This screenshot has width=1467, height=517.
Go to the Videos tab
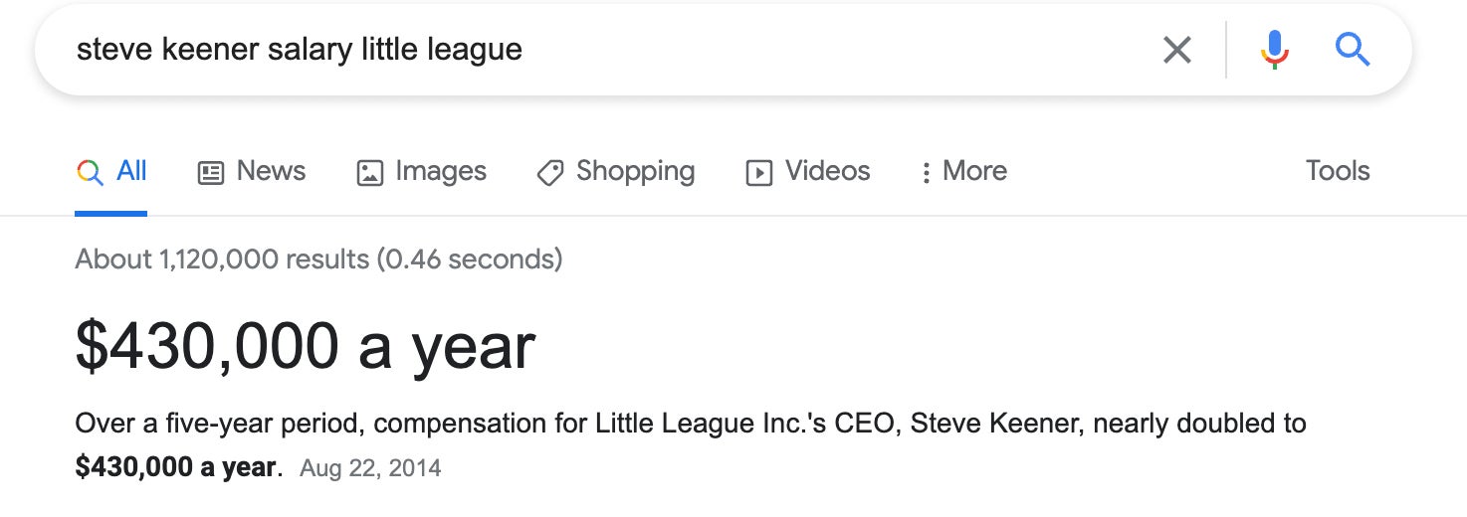tap(827, 171)
